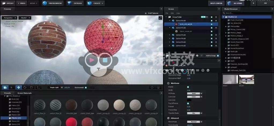This screenshot has width=274, height=126.
Task: Expand the Earth models folder
Action: click(226, 61)
